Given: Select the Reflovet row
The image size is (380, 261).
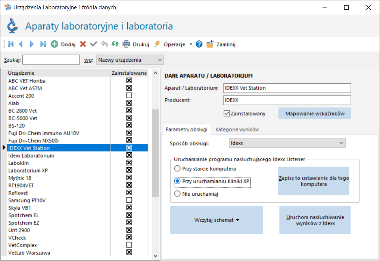Looking at the screenshot, I should 77,193.
